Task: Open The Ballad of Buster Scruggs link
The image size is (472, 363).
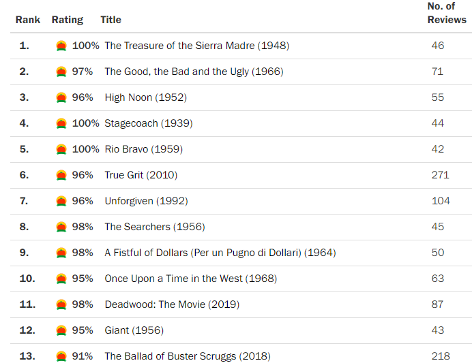Action: (187, 356)
